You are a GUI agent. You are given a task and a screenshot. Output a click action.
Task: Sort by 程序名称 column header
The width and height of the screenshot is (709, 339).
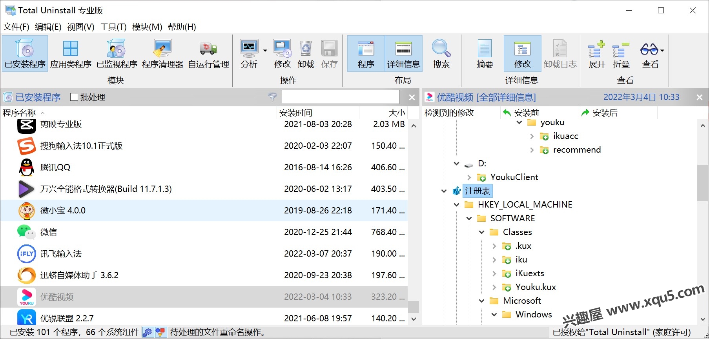pos(139,113)
